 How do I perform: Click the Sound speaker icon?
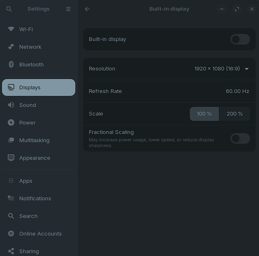point(11,105)
